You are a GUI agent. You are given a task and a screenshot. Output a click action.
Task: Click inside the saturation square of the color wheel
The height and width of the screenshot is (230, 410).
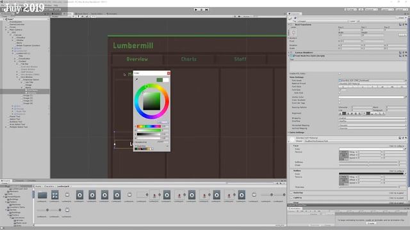click(151, 101)
